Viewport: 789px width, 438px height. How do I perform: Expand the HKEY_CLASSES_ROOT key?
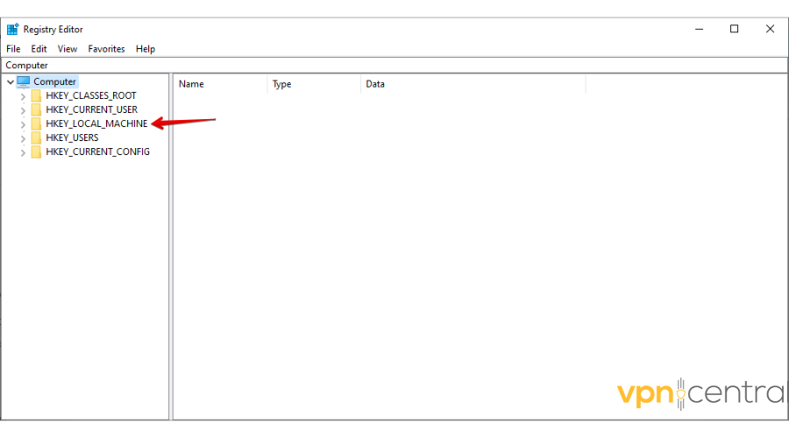pos(23,96)
